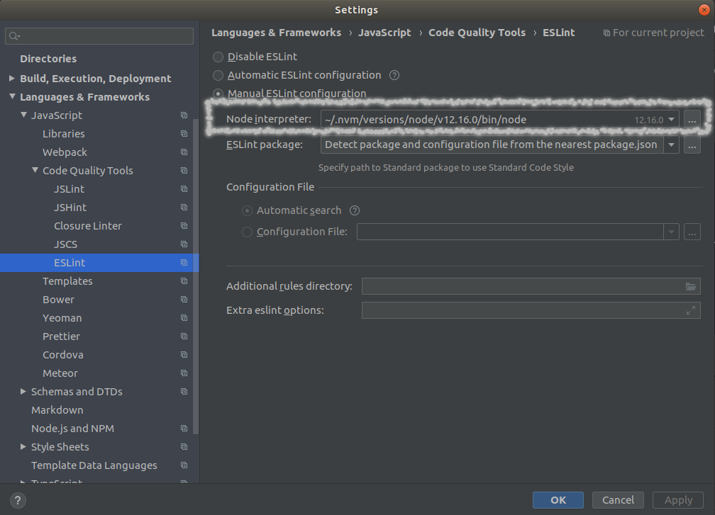Open Node.js and NPM settings page
The height and width of the screenshot is (515, 715).
(x=72, y=429)
